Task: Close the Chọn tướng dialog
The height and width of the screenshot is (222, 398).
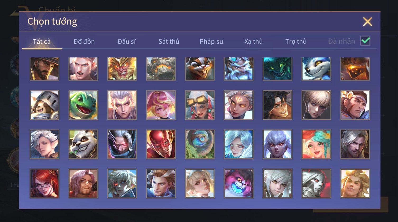Action: [x=367, y=22]
